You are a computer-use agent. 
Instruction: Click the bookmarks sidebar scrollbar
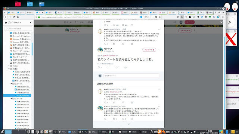coord(32,49)
